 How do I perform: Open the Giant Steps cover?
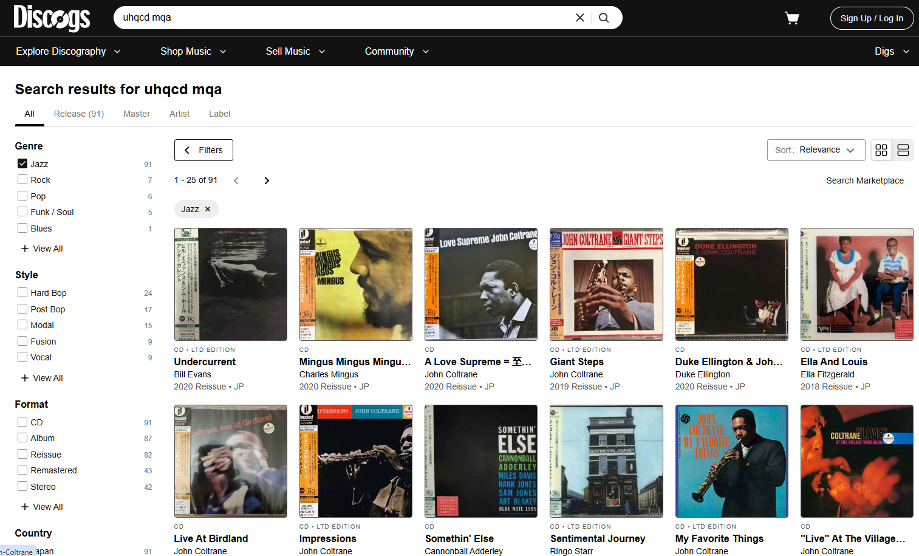pos(606,284)
